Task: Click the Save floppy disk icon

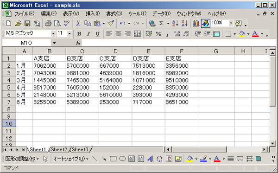Action: [x=27, y=23]
